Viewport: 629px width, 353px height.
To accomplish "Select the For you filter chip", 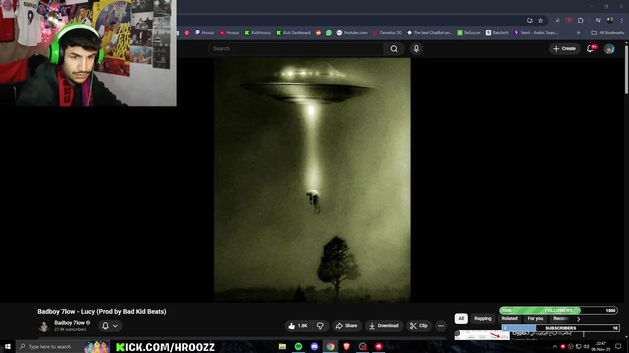I will pyautogui.click(x=535, y=319).
